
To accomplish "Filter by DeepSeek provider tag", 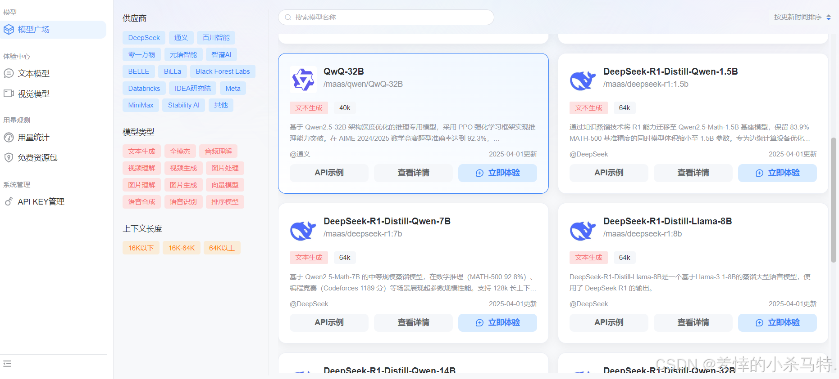I will click(144, 38).
